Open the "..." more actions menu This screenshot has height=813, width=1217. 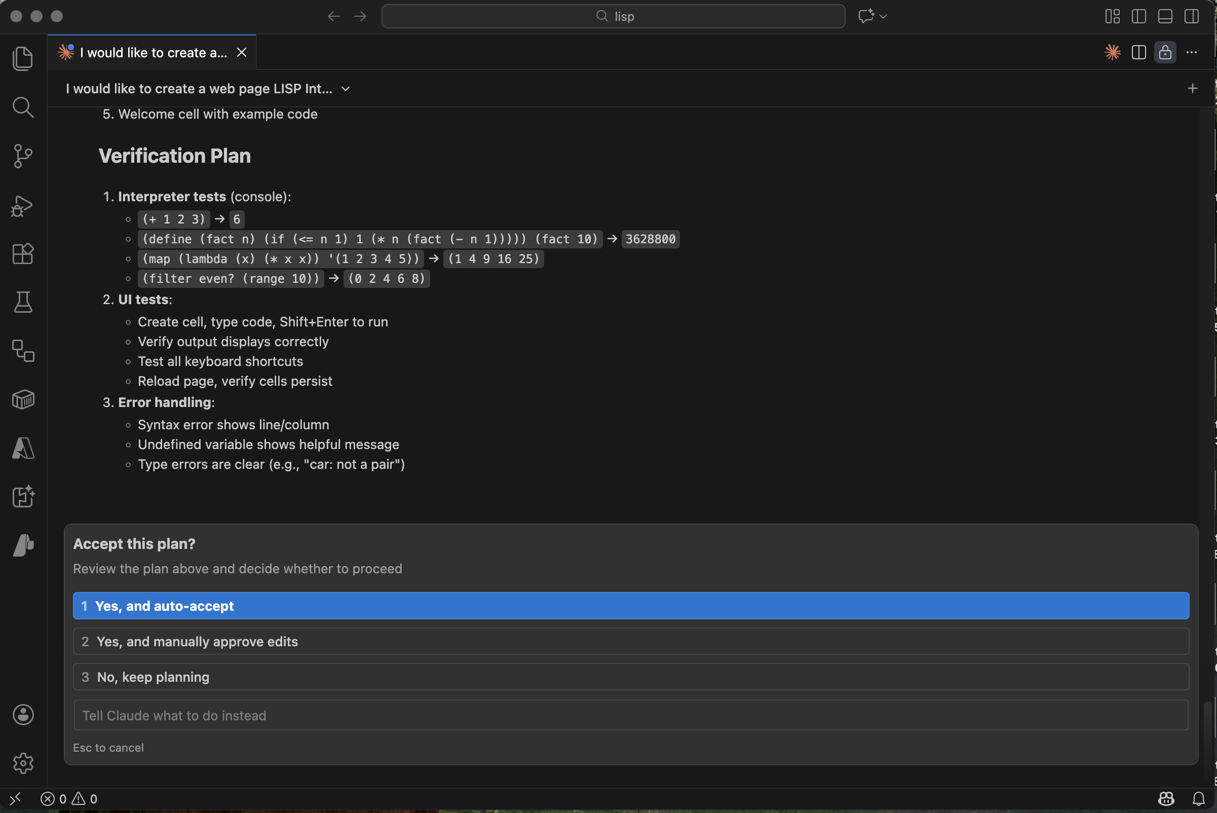1192,52
